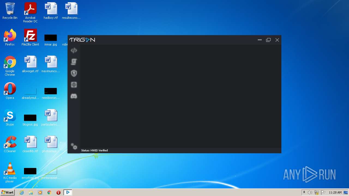Screen dimensions: 349x196
Task: Launch Internet Explorer from taskbar
Action: pyautogui.click(x=22, y=192)
